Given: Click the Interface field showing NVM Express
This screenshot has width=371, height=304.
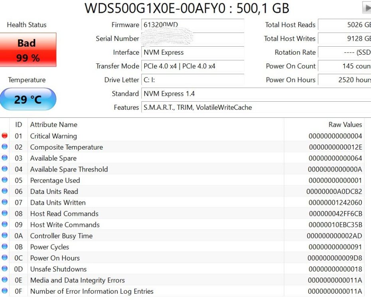Looking at the screenshot, I should [193, 52].
